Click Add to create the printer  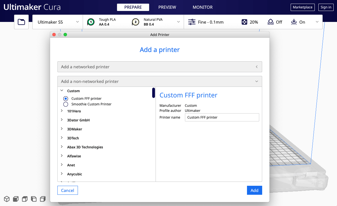point(254,190)
